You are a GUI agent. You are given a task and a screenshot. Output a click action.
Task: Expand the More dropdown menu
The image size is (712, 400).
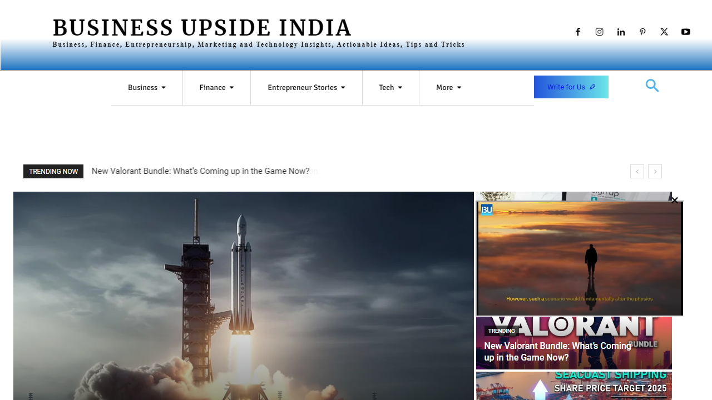point(448,87)
